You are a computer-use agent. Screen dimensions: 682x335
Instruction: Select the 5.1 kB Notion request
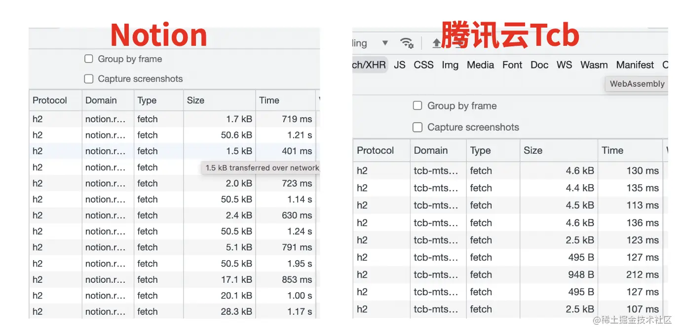pos(174,247)
